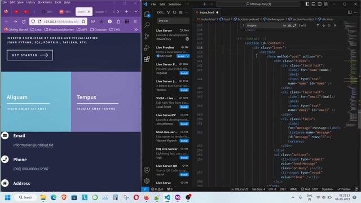Viewport: 361px width, 203px height.
Task: Open File Explorer from taskbar
Action: (43, 197)
